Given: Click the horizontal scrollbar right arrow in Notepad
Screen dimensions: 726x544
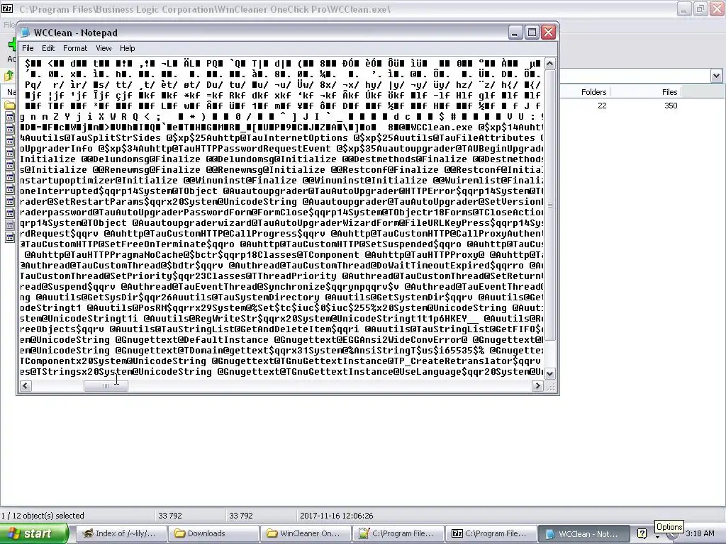Looking at the screenshot, I should (x=537, y=386).
